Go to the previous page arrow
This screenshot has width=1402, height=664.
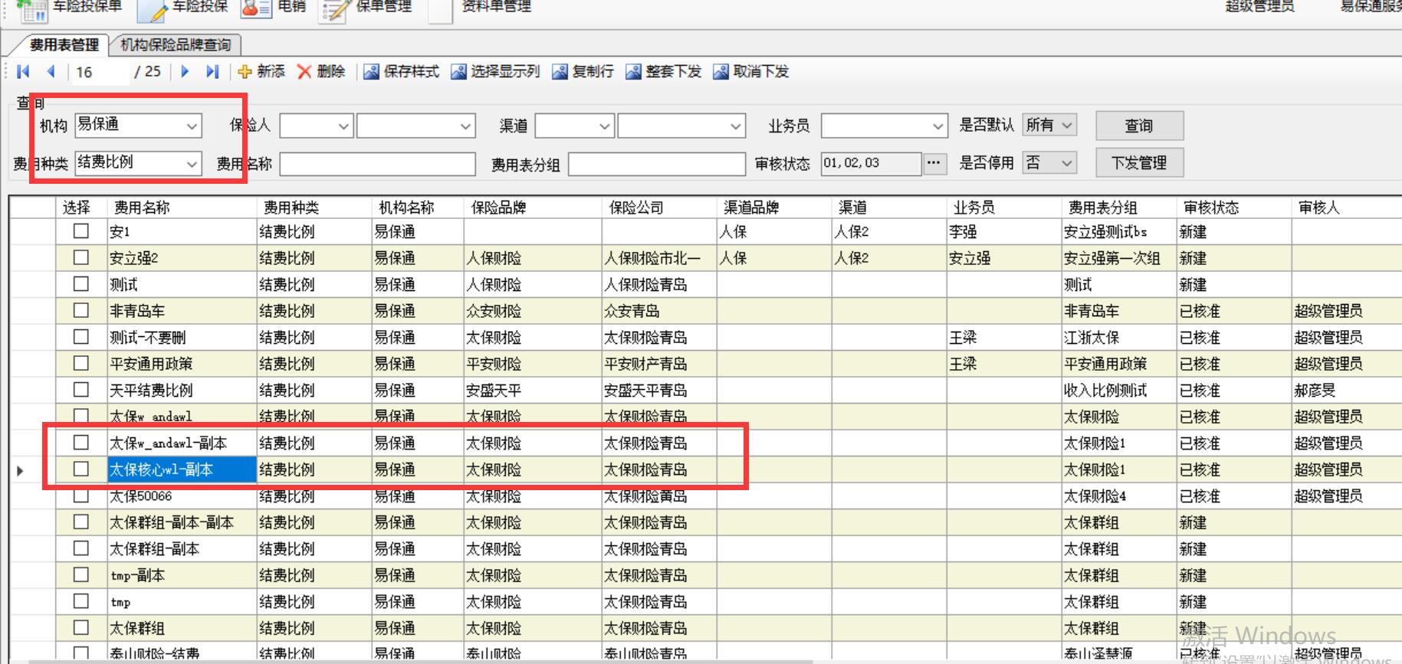point(51,71)
